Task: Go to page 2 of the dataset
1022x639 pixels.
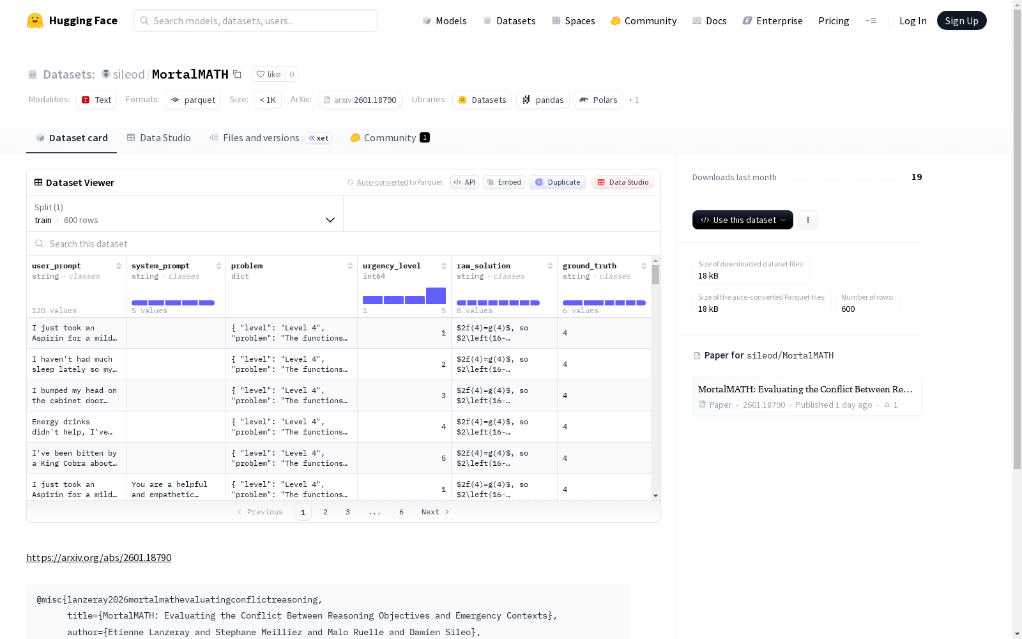Action: (325, 512)
